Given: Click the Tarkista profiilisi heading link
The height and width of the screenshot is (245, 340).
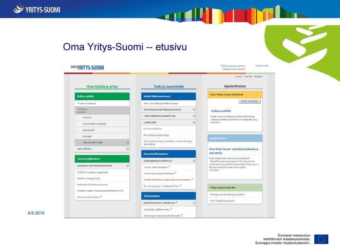Looking at the screenshot, I should click(x=221, y=111).
